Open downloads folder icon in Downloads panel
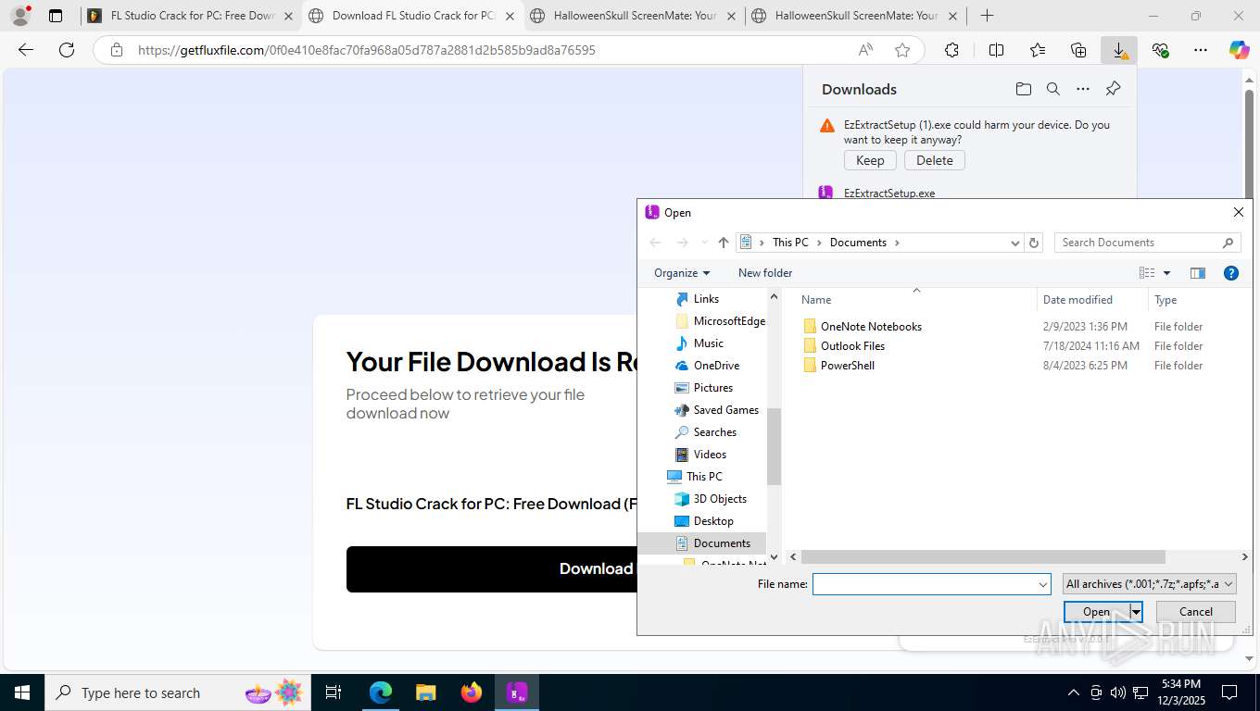 coord(1024,89)
